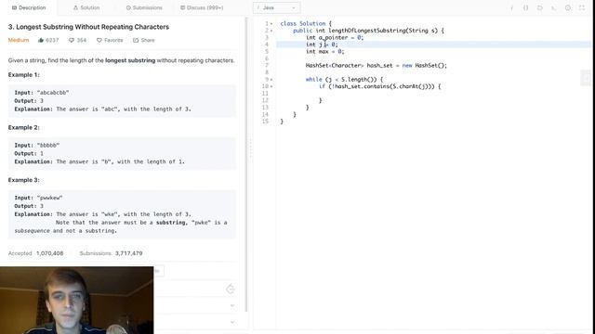Collapse the while loop fold at line 9

(x=271, y=80)
